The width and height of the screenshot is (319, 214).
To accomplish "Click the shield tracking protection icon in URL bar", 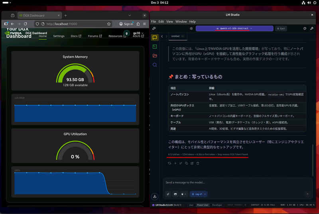I will click(37, 24).
